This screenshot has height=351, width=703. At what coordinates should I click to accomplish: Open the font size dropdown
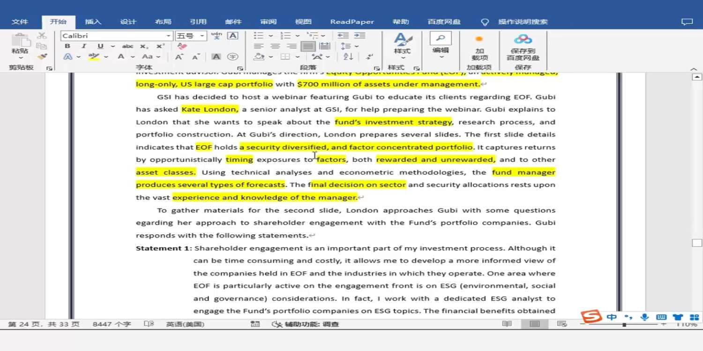202,36
